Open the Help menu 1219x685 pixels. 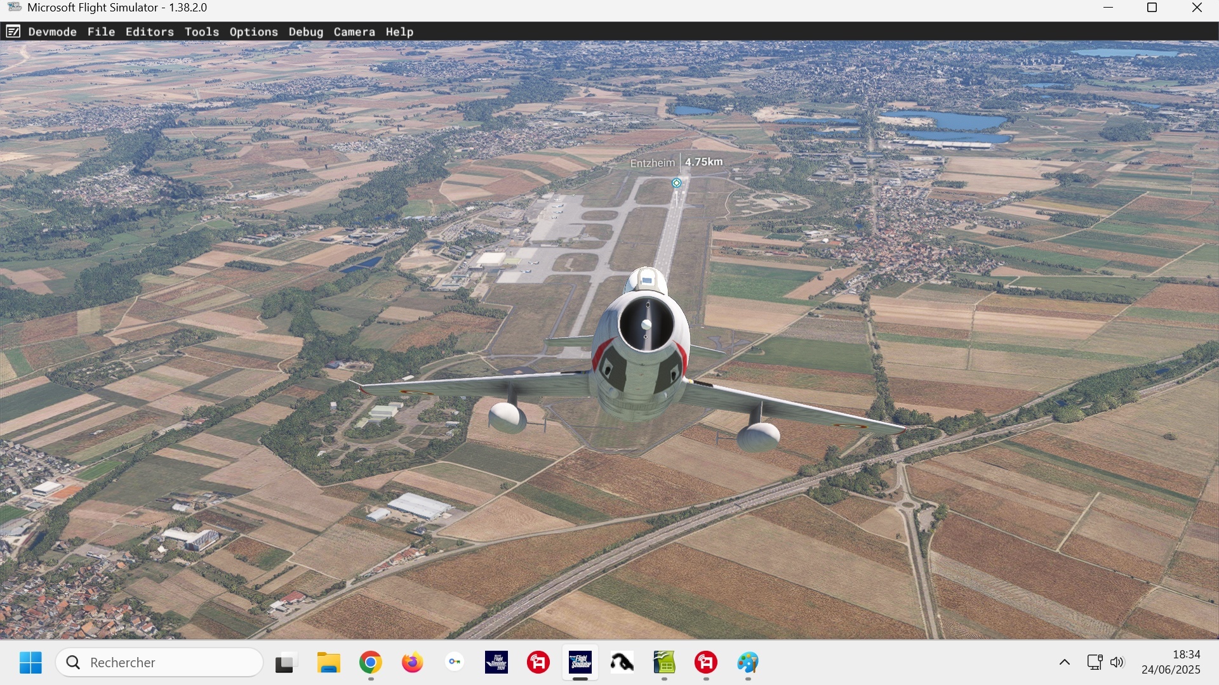(399, 32)
